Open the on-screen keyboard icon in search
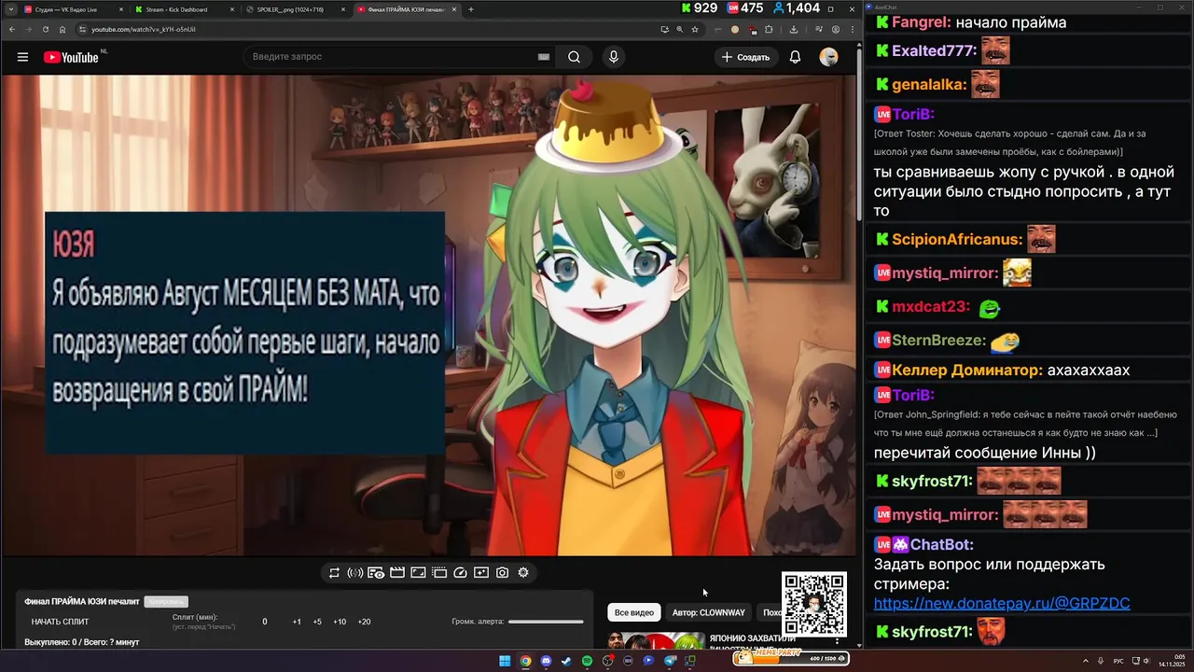 point(544,57)
